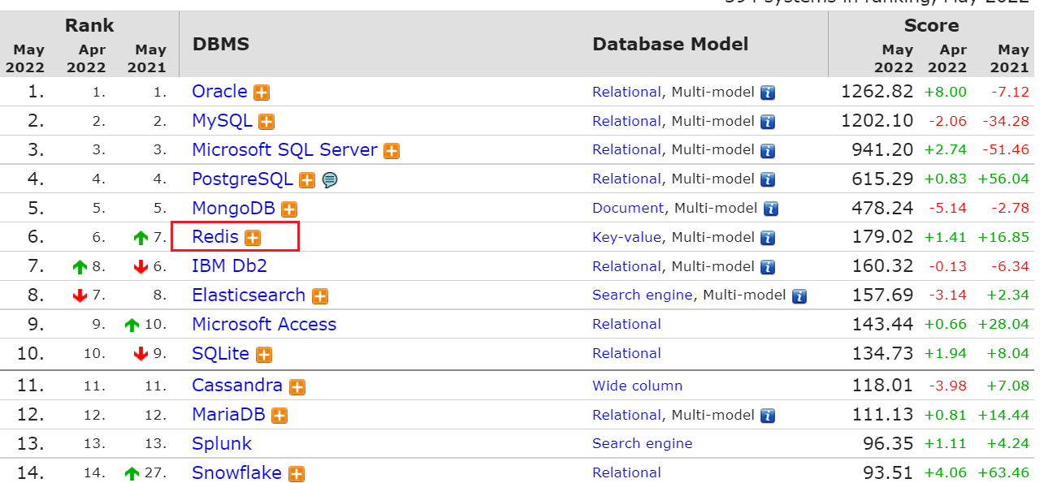Click the info icon in MongoDB's row

771,209
